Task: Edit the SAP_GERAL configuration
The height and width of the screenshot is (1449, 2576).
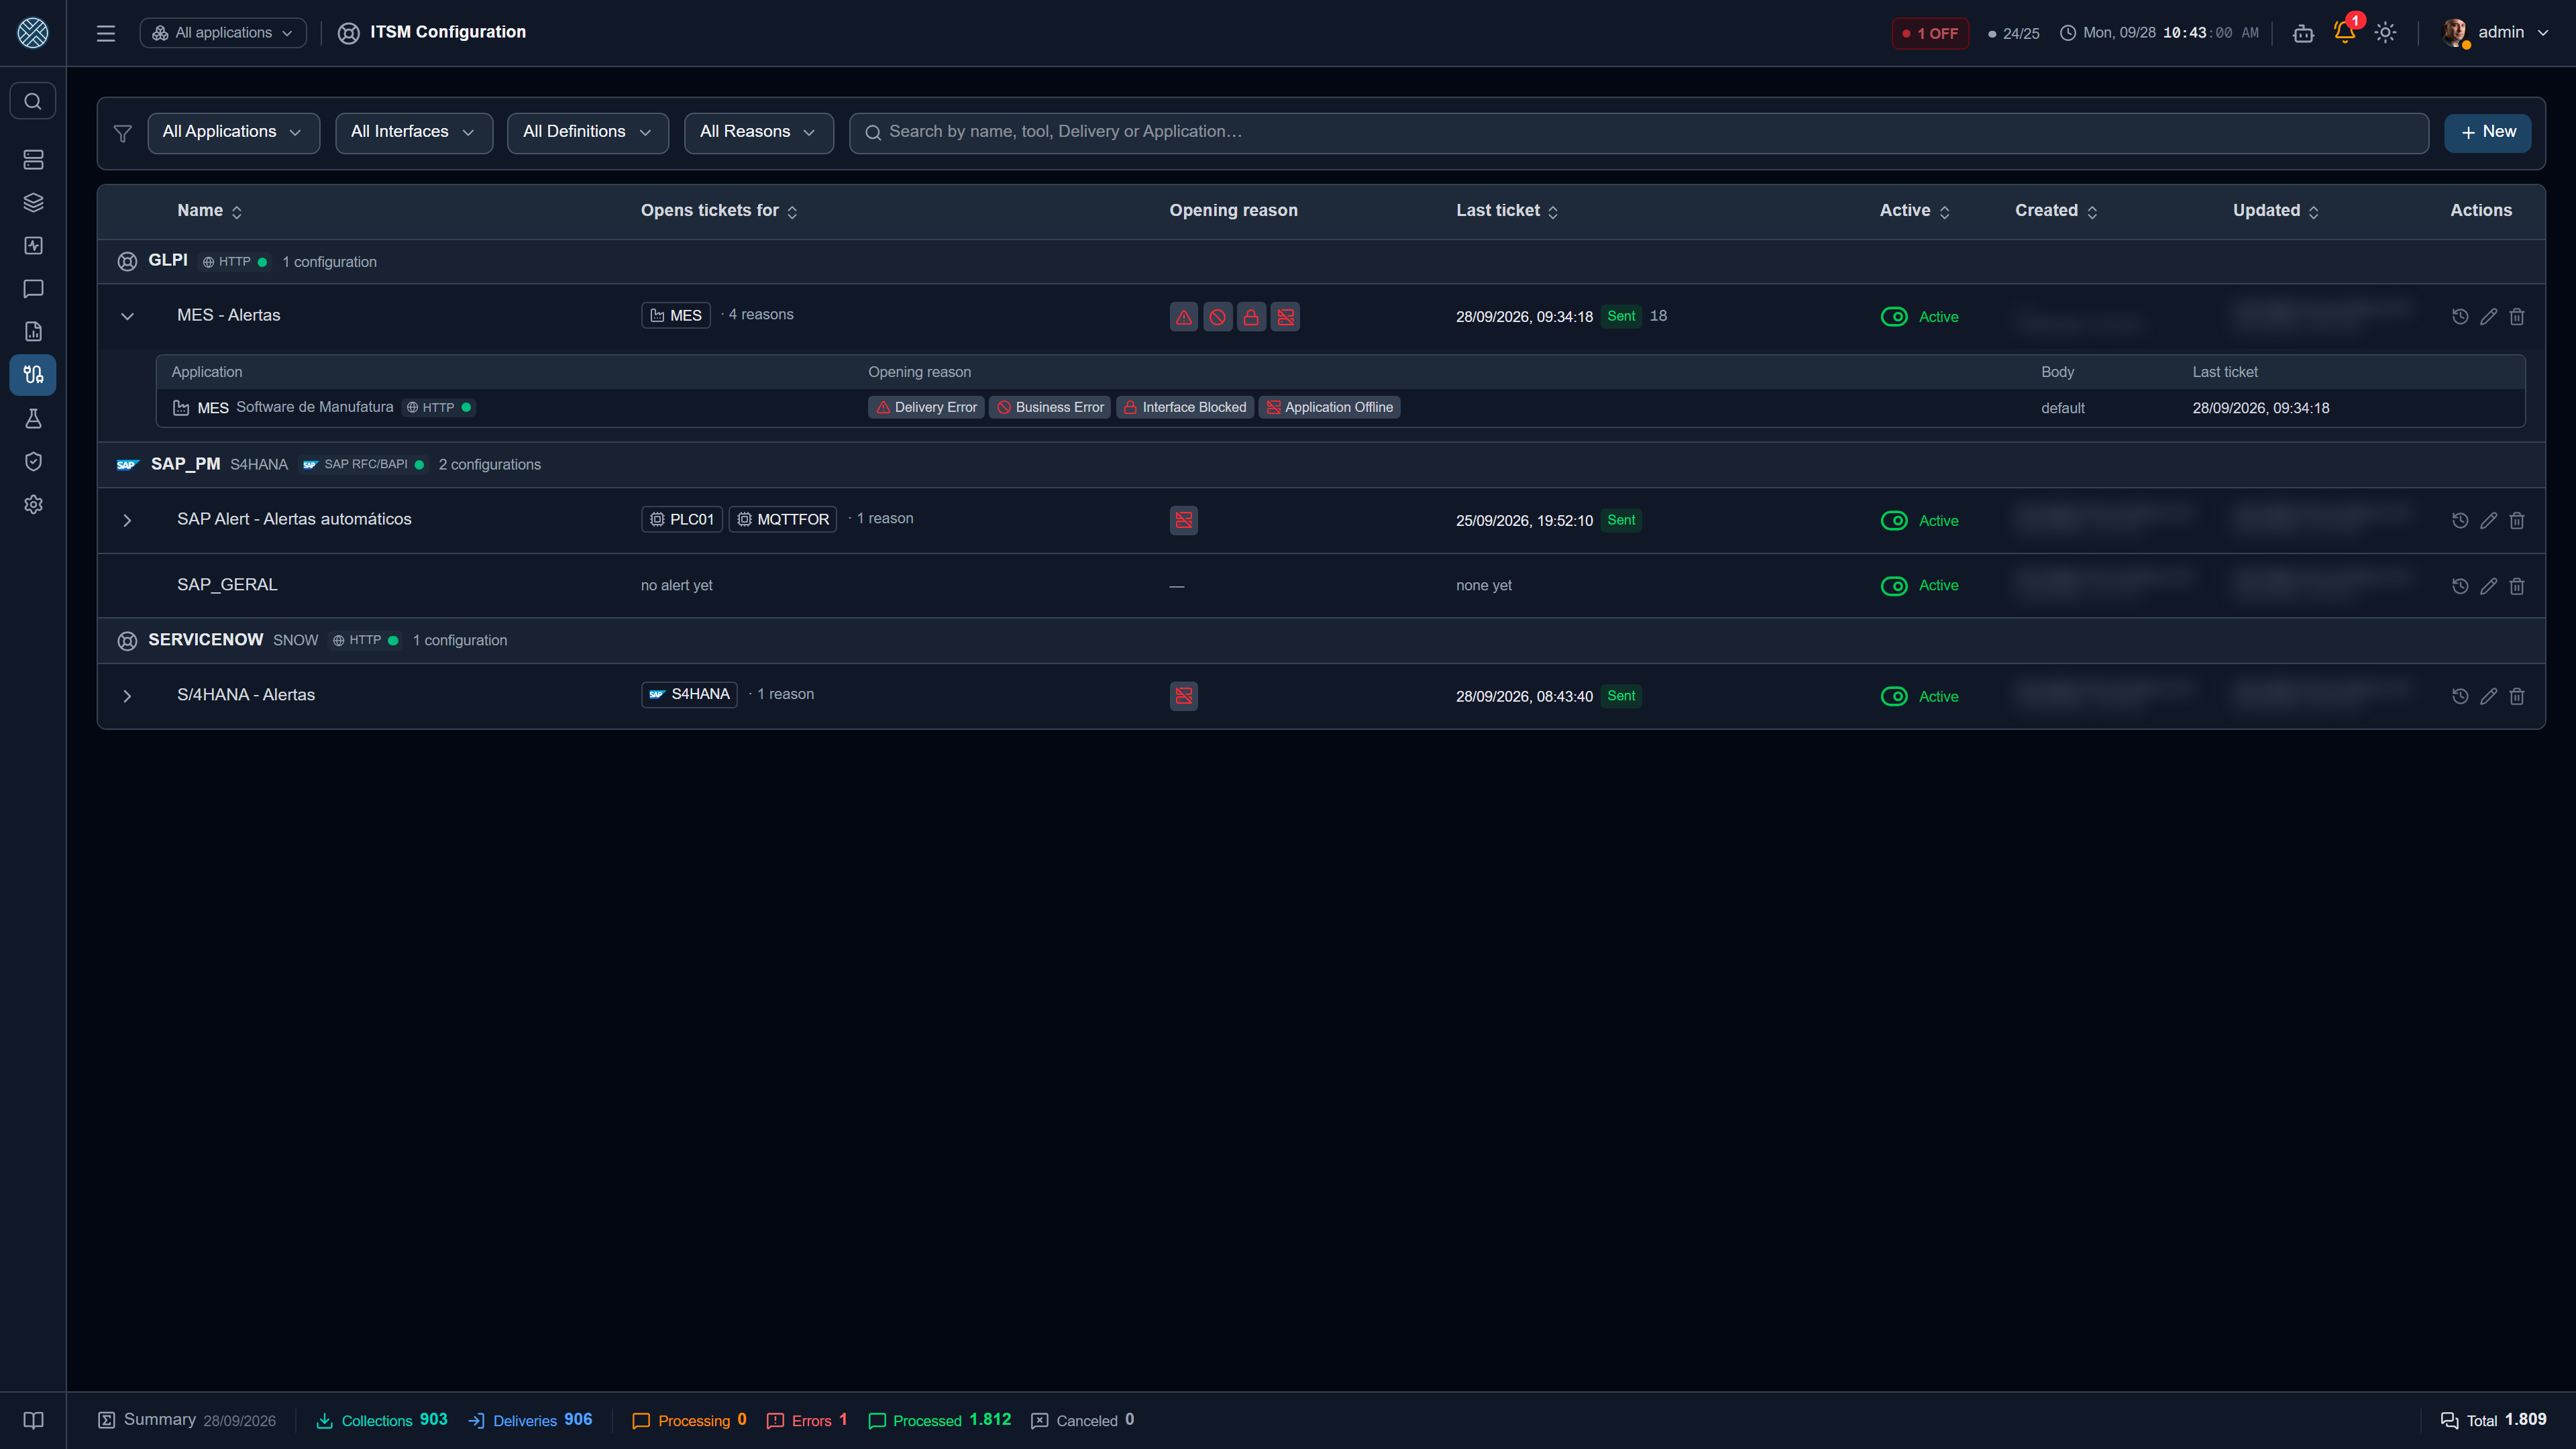Action: (2489, 586)
